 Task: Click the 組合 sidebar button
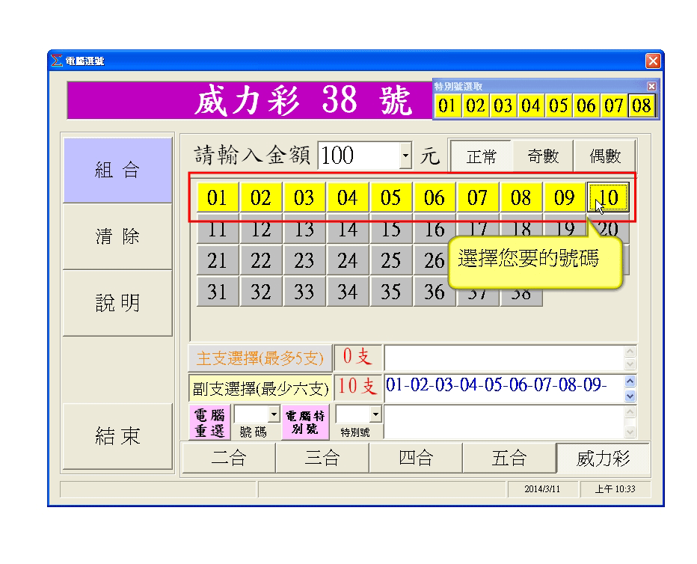117,171
